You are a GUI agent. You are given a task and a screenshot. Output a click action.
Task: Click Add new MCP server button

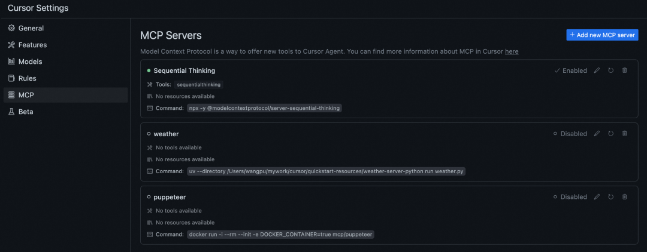click(603, 35)
